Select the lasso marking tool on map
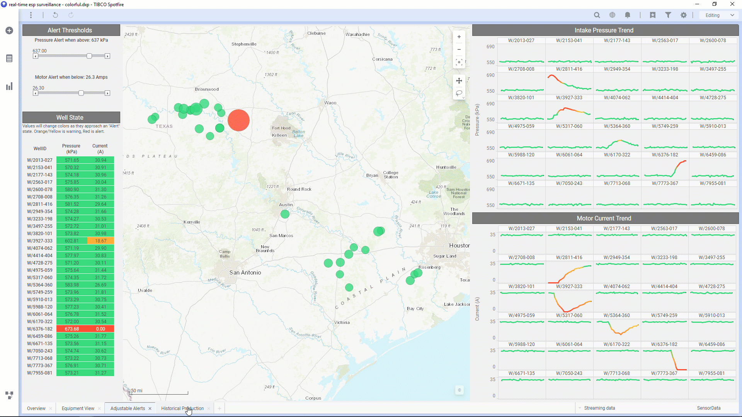The image size is (742, 417). tap(459, 93)
